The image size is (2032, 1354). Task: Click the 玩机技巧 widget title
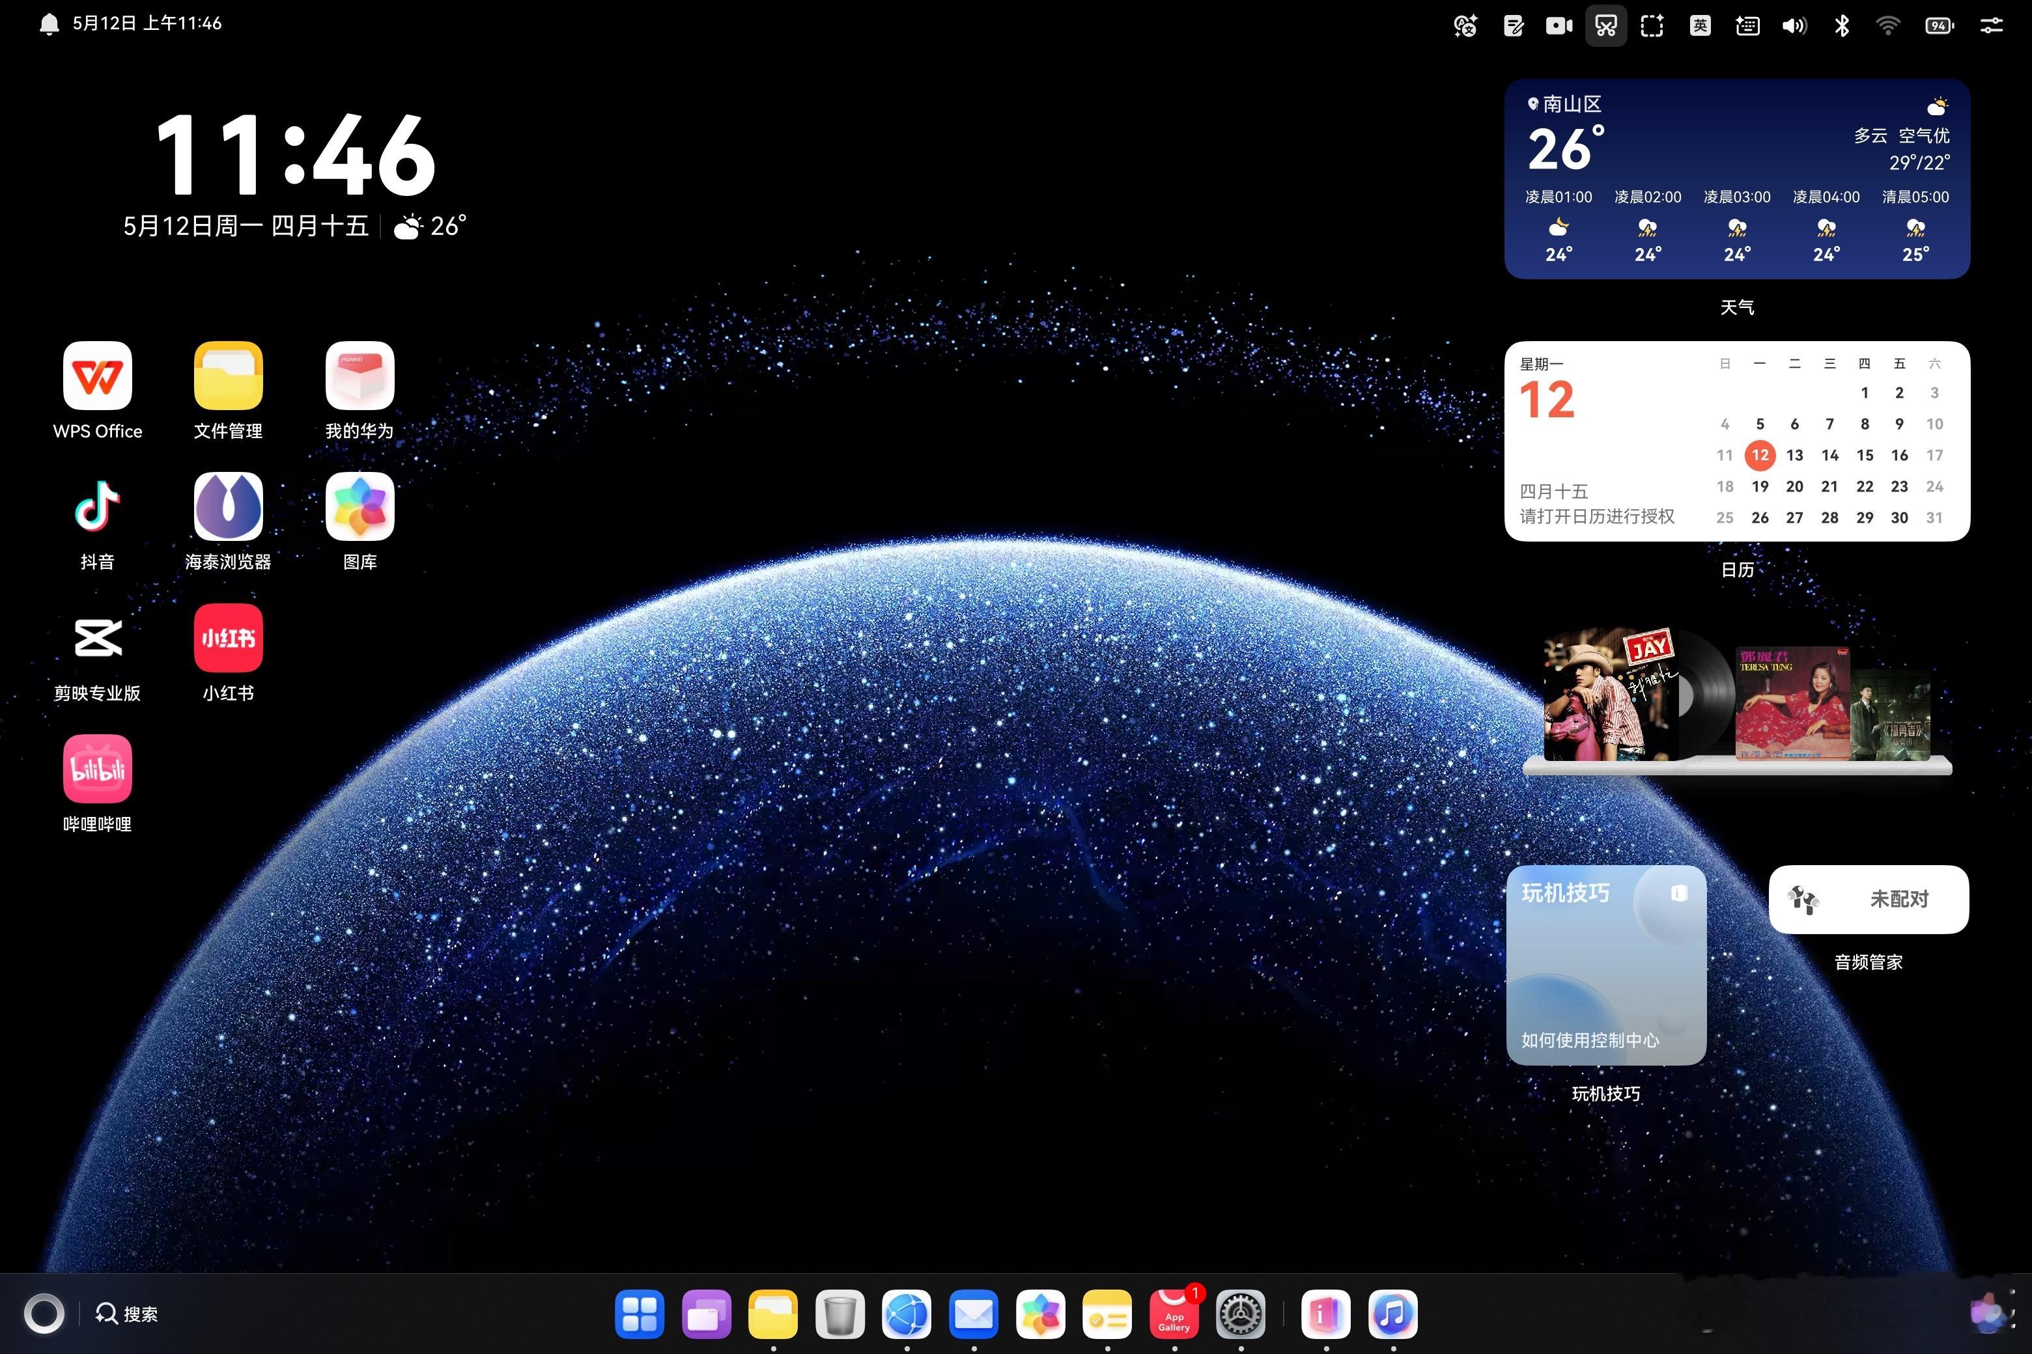(1566, 893)
